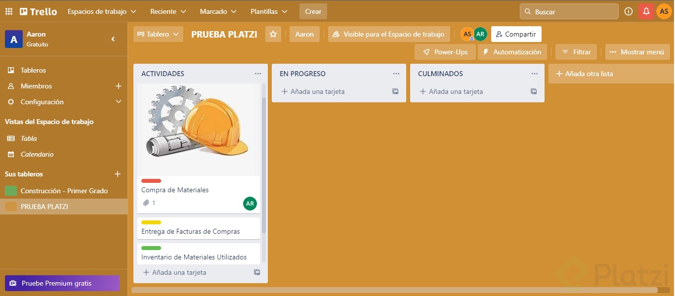This screenshot has width=675, height=296.
Task: Open the CULMINADOS list actions menu
Action: [x=534, y=73]
